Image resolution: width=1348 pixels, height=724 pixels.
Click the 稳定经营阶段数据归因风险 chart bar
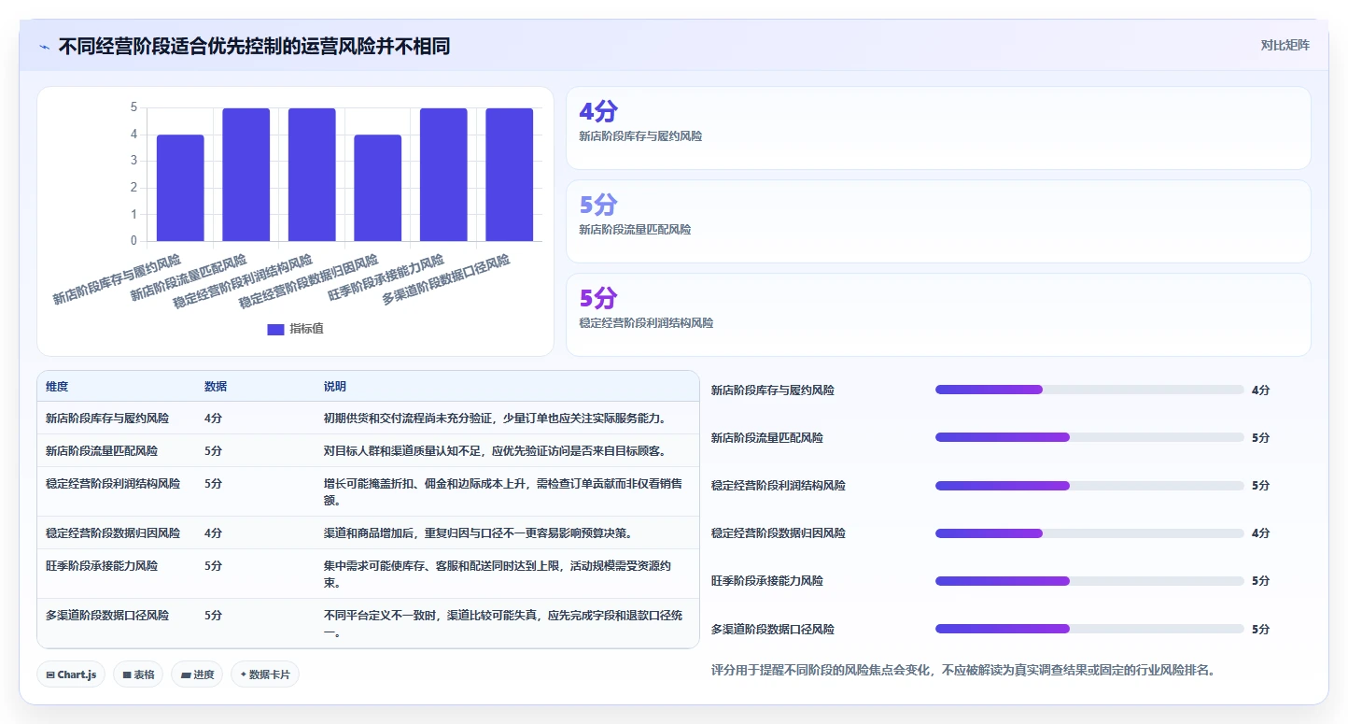click(378, 188)
